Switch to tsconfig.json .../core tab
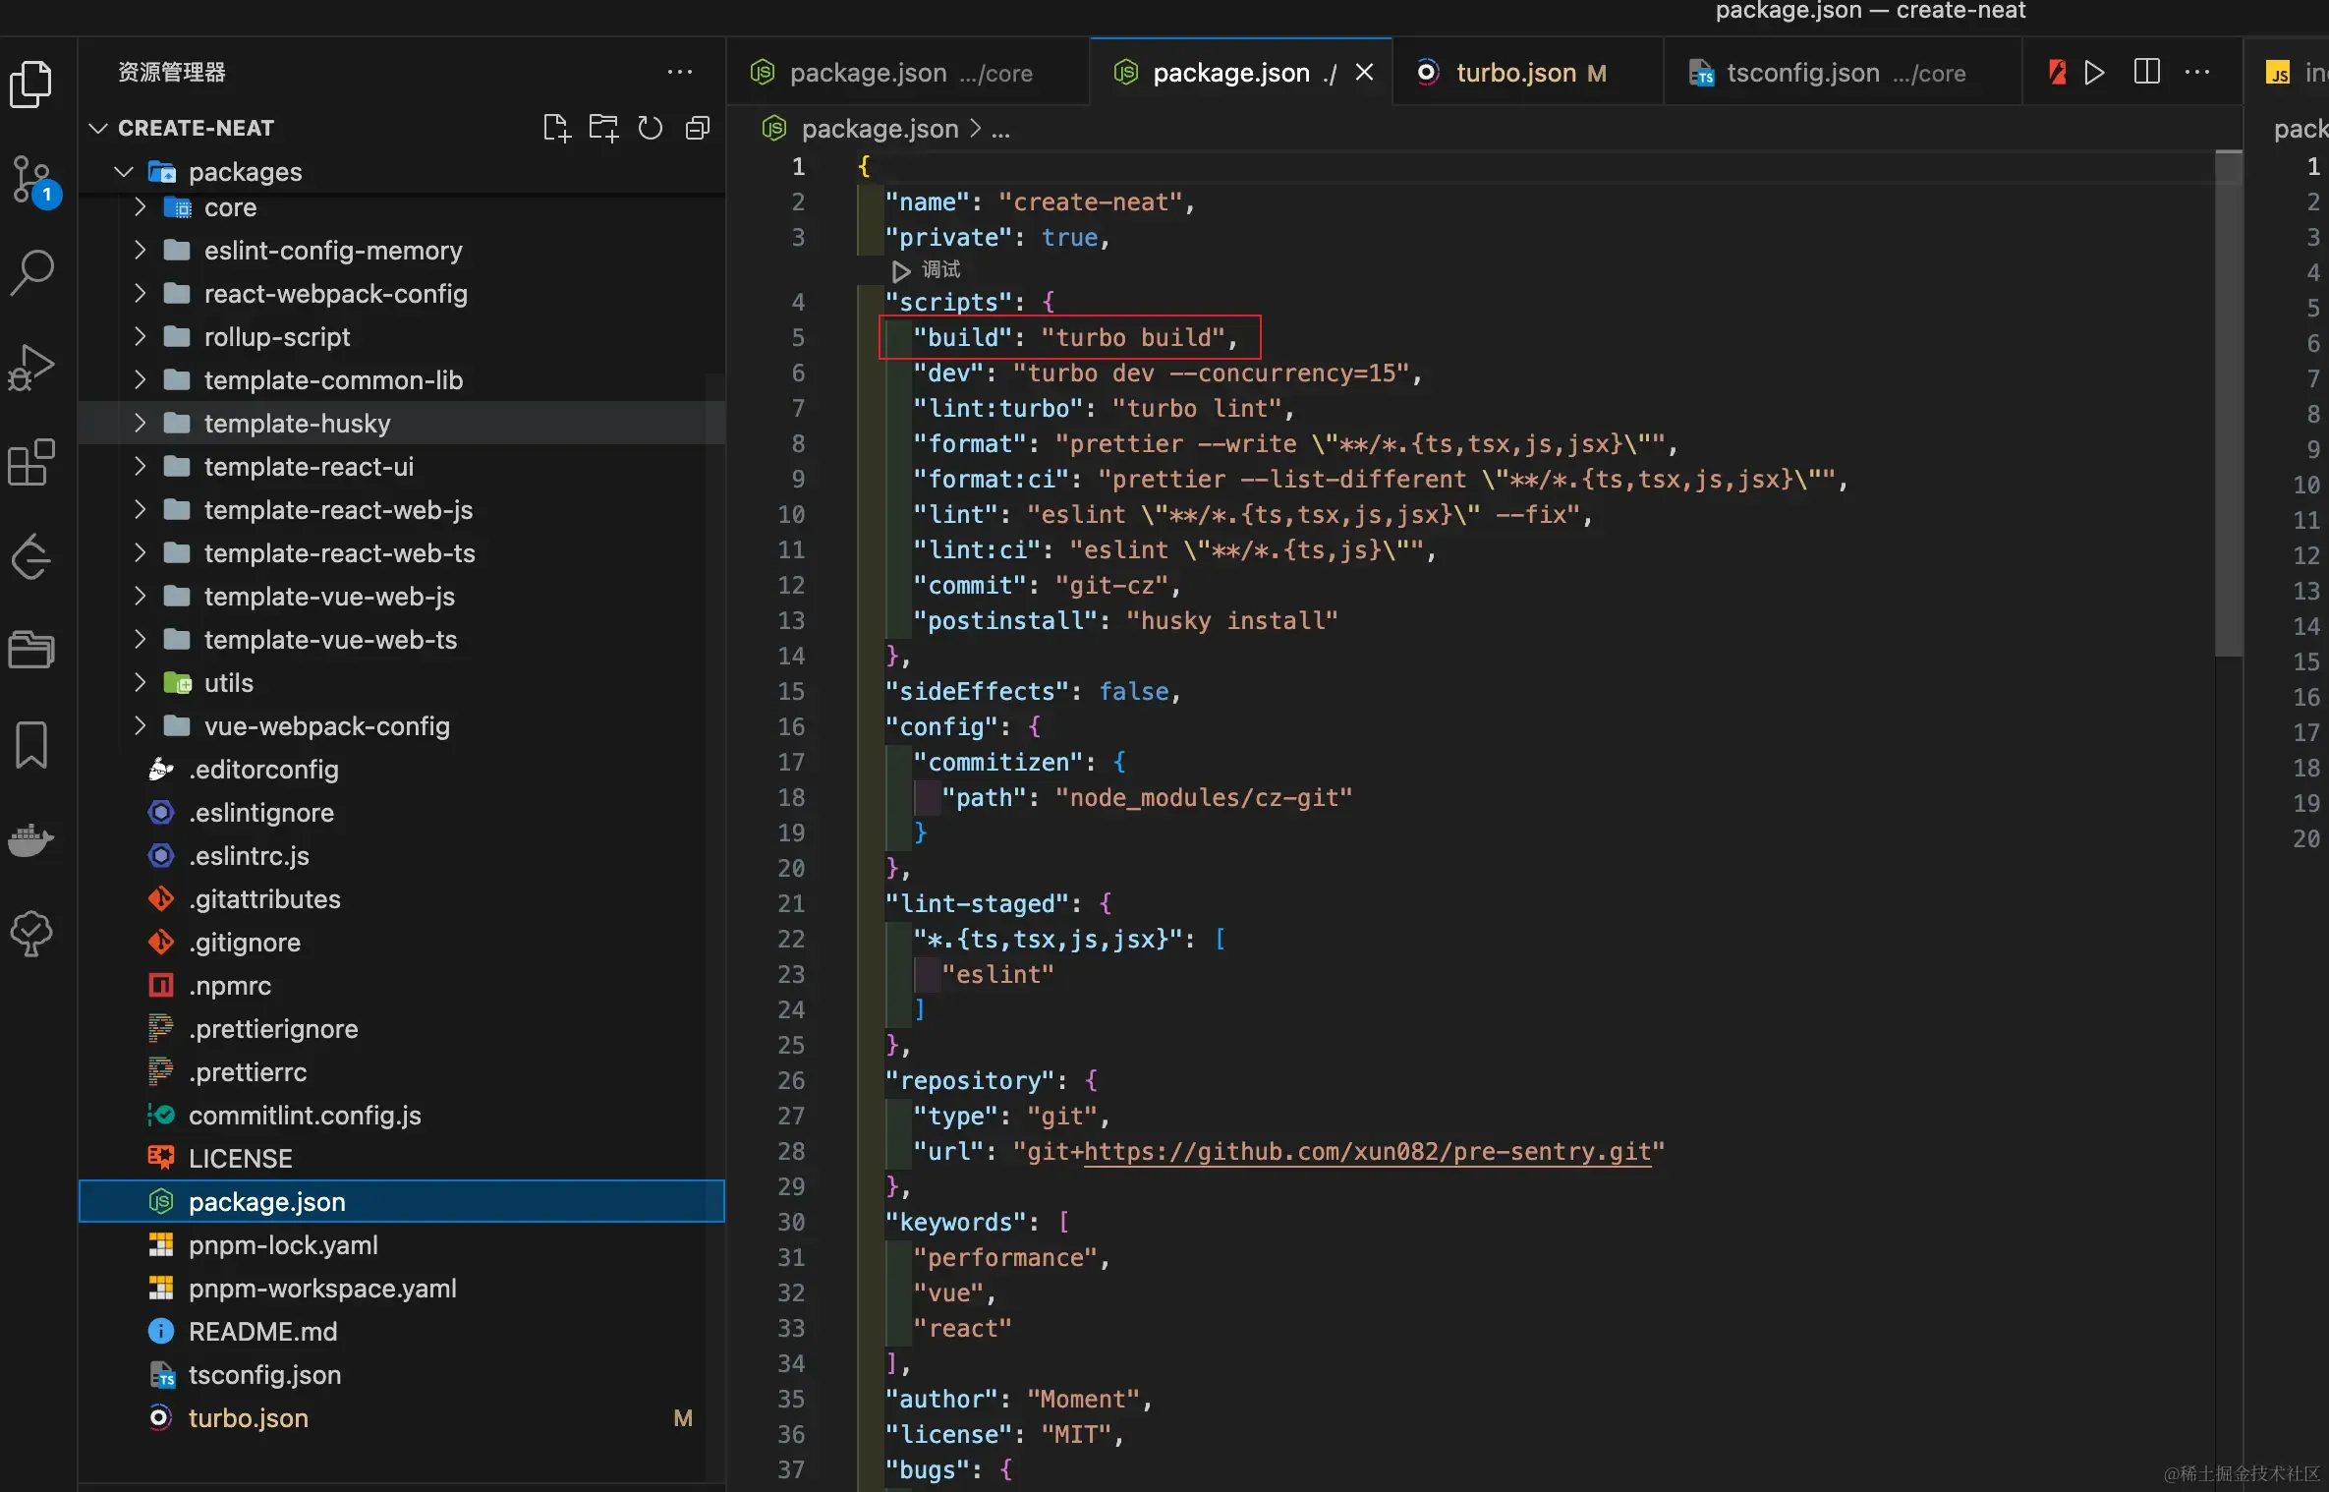 1842,72
